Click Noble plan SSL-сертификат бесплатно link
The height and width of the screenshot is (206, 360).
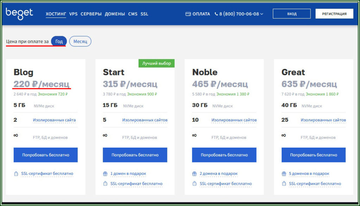coord(226,184)
